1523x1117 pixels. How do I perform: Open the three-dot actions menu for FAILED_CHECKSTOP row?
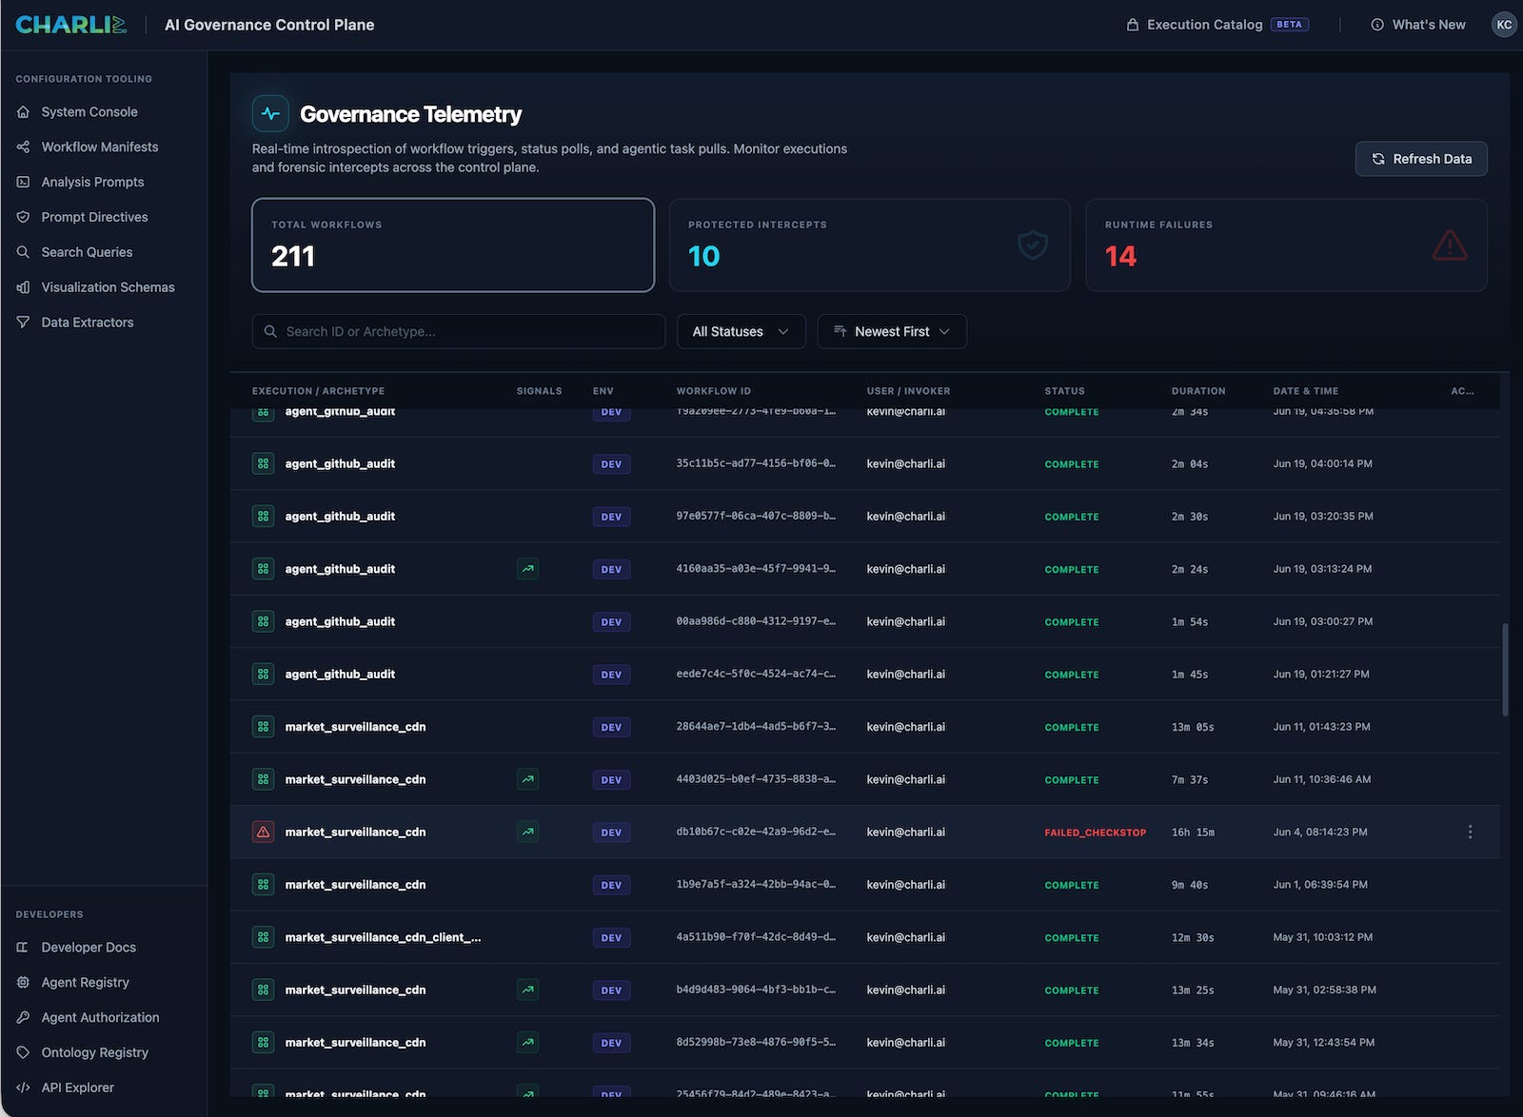click(x=1470, y=832)
